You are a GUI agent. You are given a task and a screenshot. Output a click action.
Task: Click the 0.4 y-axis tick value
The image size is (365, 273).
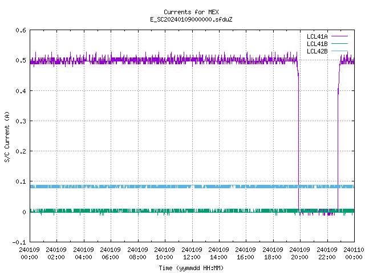21,91
